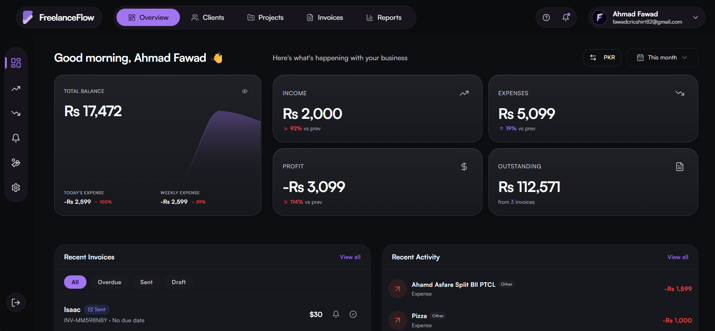
Task: Open the Outstanding invoices card
Action: click(x=593, y=182)
